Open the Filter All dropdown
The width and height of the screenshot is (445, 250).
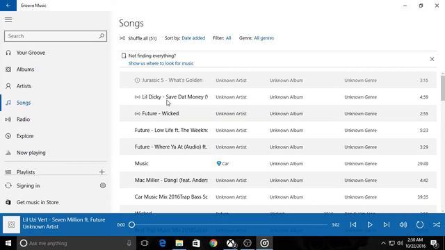[x=228, y=38]
